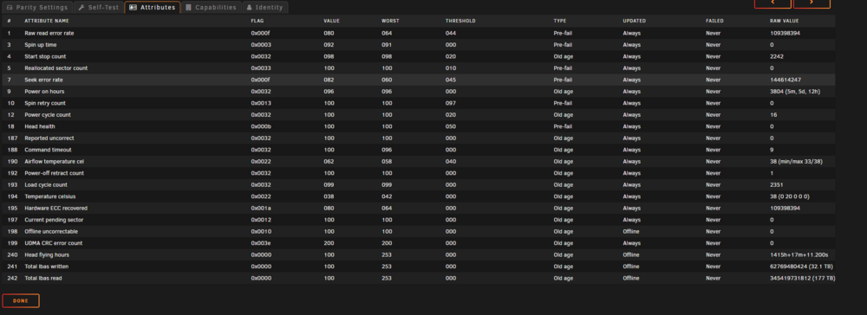Image resolution: width=867 pixels, height=315 pixels.
Task: Click flag 0x003e in UDMA CRC row
Action: [x=260, y=242]
